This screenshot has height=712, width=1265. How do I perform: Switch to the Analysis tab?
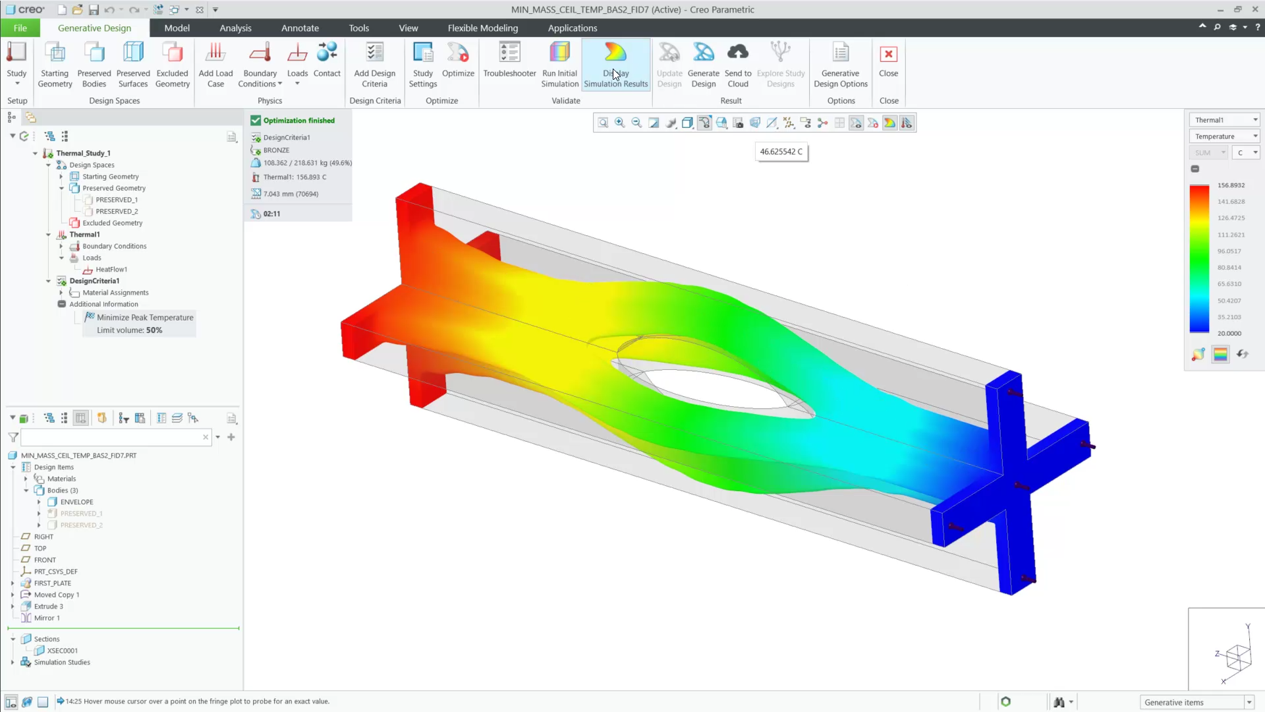(x=235, y=28)
